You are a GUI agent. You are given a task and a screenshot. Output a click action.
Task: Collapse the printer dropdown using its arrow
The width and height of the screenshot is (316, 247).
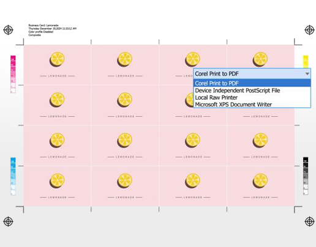click(307, 74)
